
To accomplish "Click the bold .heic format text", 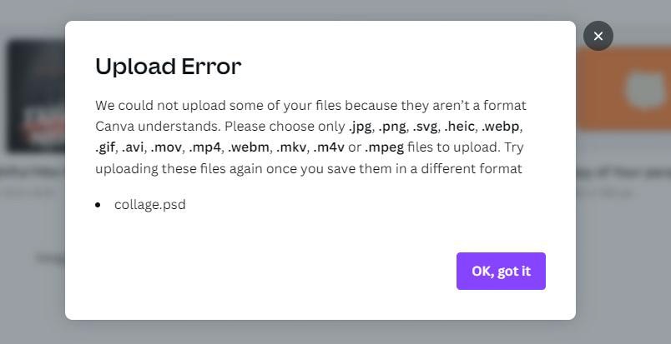I will pos(459,127).
